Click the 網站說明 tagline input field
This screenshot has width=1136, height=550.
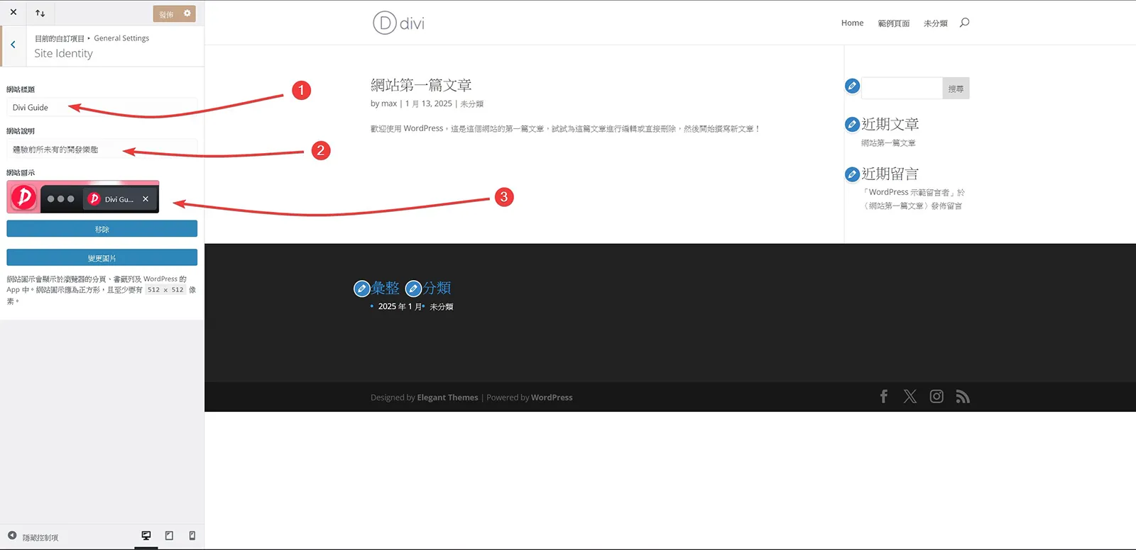[x=102, y=150]
